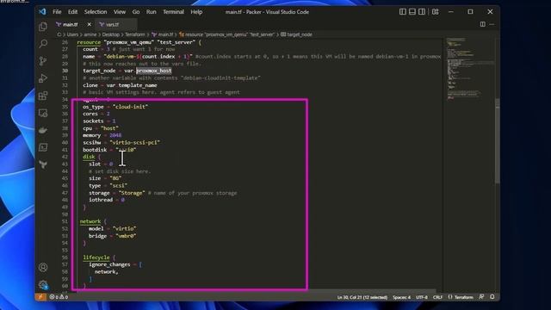Expand the amine breadcrumb
Viewport: 551px width, 310px height.
(x=90, y=34)
